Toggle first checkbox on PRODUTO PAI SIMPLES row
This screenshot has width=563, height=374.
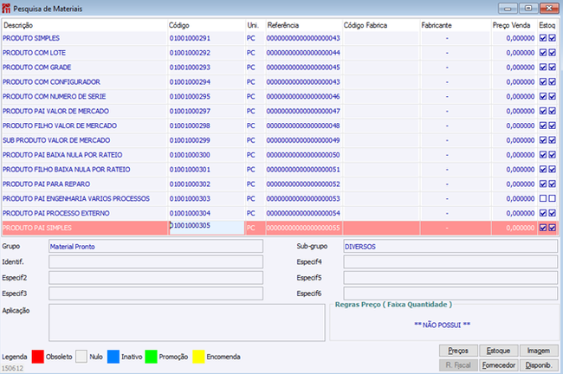click(543, 228)
